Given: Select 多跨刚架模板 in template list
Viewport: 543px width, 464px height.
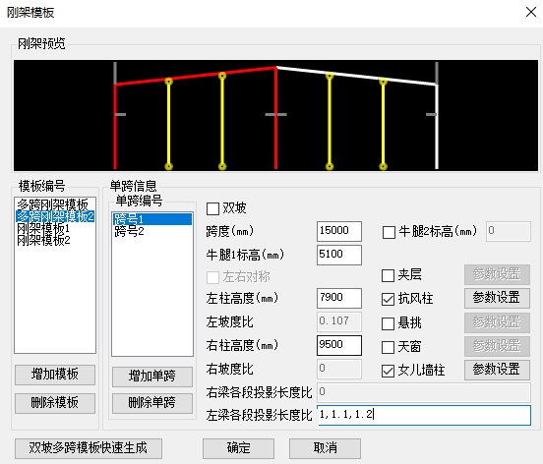Looking at the screenshot, I should 53,203.
